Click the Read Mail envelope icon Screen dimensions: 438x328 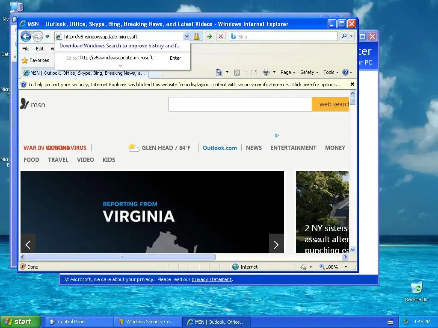(x=254, y=73)
